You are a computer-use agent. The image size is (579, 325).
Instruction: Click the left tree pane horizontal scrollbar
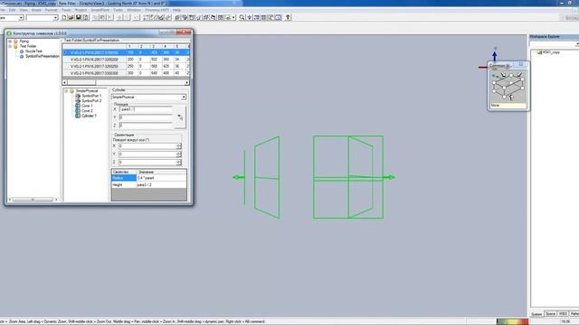[x=33, y=200]
